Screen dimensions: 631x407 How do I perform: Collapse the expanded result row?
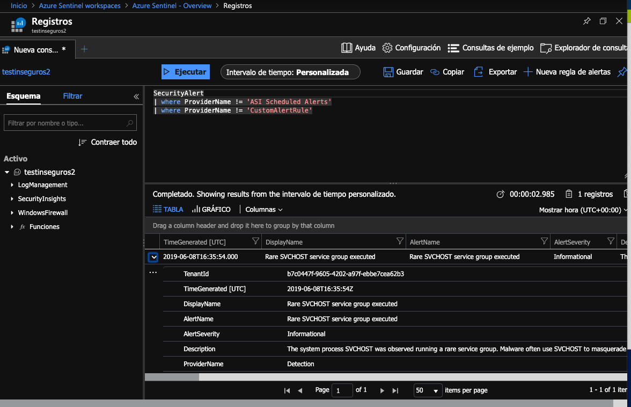tap(154, 257)
